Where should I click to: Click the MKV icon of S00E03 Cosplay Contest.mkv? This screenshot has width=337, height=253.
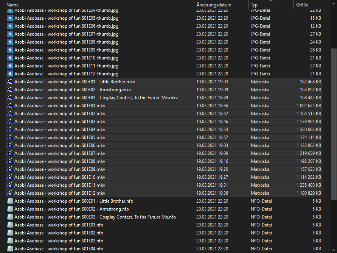(x=10, y=98)
